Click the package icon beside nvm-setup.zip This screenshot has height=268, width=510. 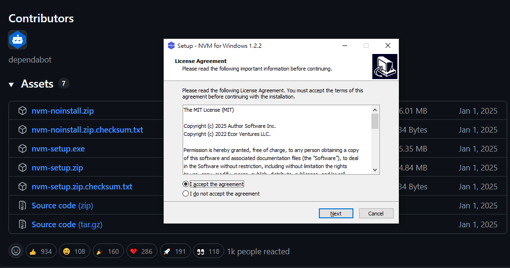[22, 167]
